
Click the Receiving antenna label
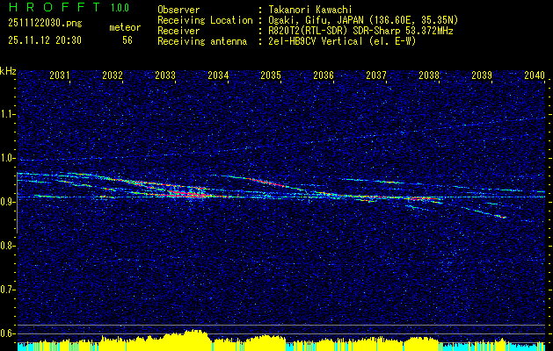(x=202, y=41)
